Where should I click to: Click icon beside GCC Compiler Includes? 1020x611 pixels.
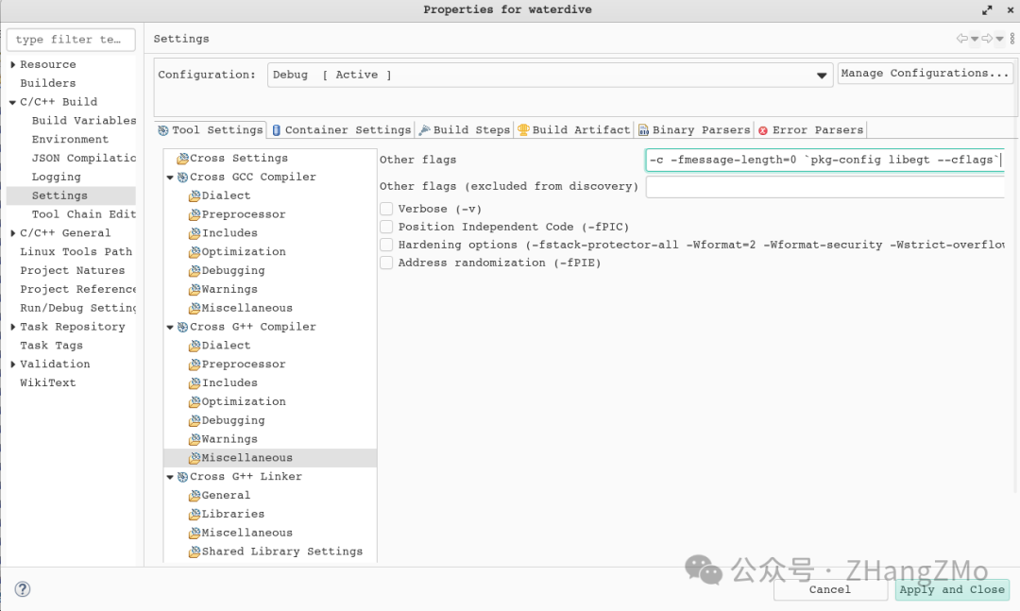pyautogui.click(x=195, y=233)
